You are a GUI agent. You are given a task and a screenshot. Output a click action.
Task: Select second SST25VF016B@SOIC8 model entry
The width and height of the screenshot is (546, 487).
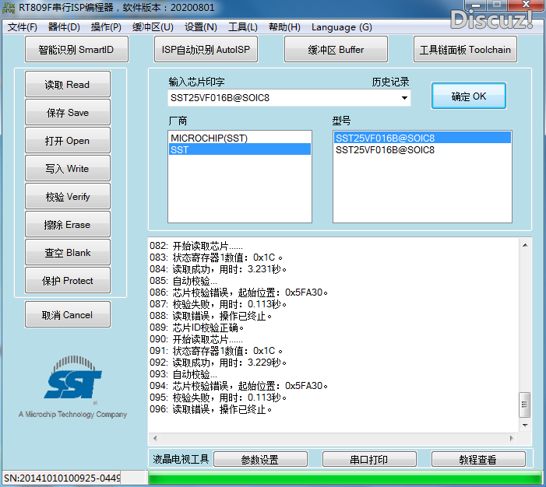click(385, 150)
